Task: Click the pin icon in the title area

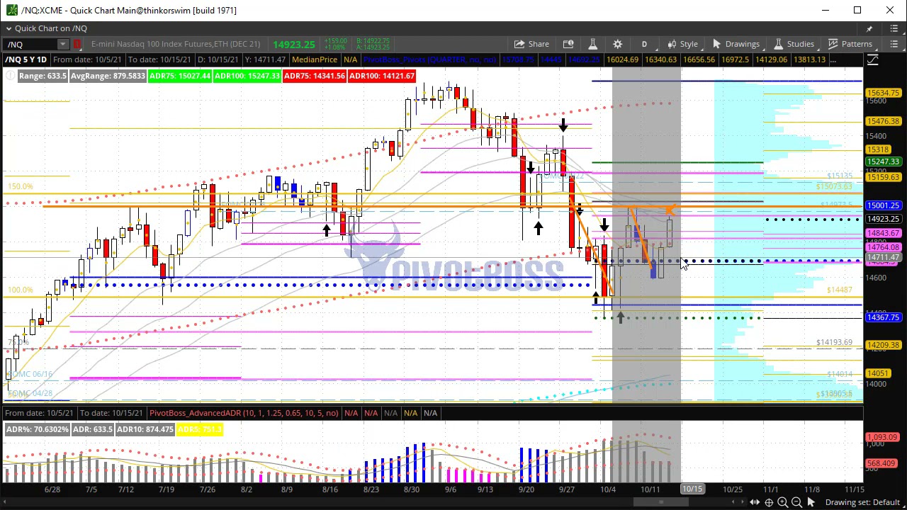Action: click(869, 28)
